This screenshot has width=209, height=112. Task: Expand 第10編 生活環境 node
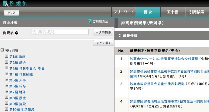pos(7,109)
